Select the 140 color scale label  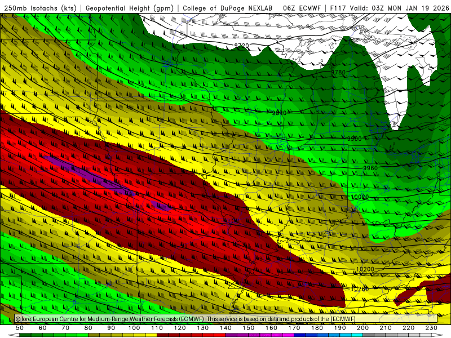225,328
